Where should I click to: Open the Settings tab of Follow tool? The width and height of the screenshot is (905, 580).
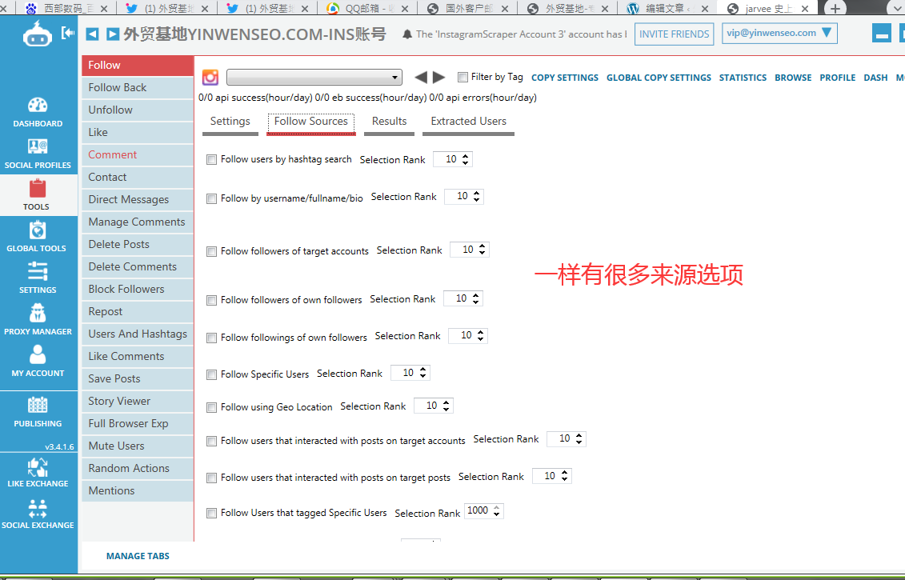[230, 121]
